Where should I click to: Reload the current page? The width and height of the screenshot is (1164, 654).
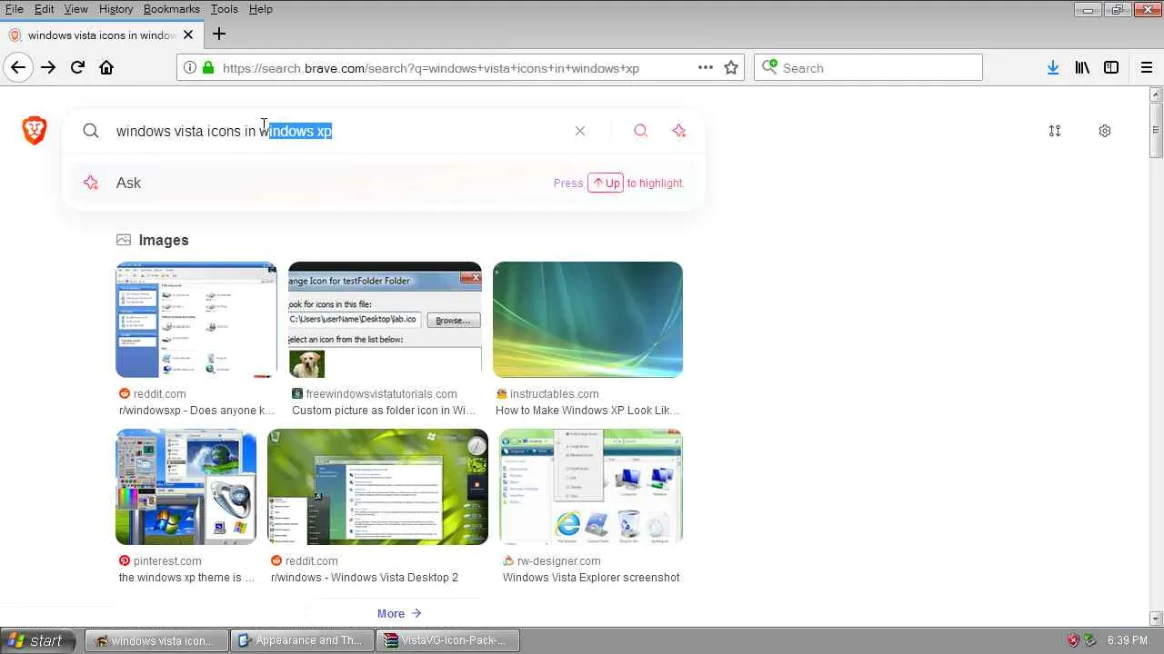click(x=77, y=67)
